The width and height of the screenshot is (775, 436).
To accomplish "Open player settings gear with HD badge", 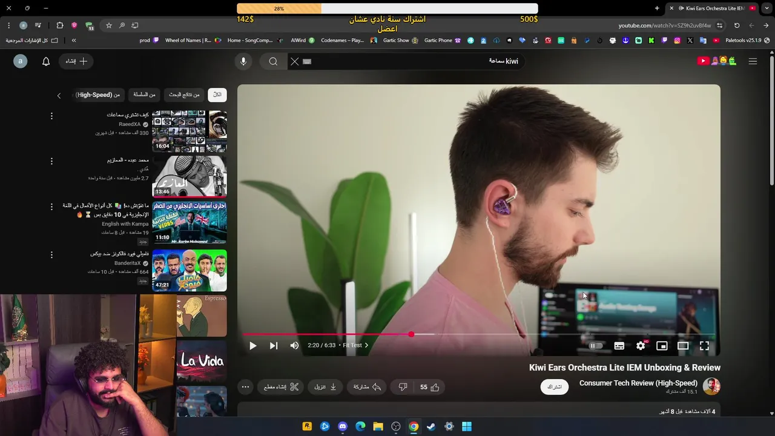I will pyautogui.click(x=641, y=346).
